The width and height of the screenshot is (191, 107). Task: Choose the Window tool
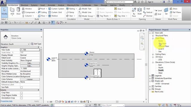pyautogui.click(x=27, y=9)
